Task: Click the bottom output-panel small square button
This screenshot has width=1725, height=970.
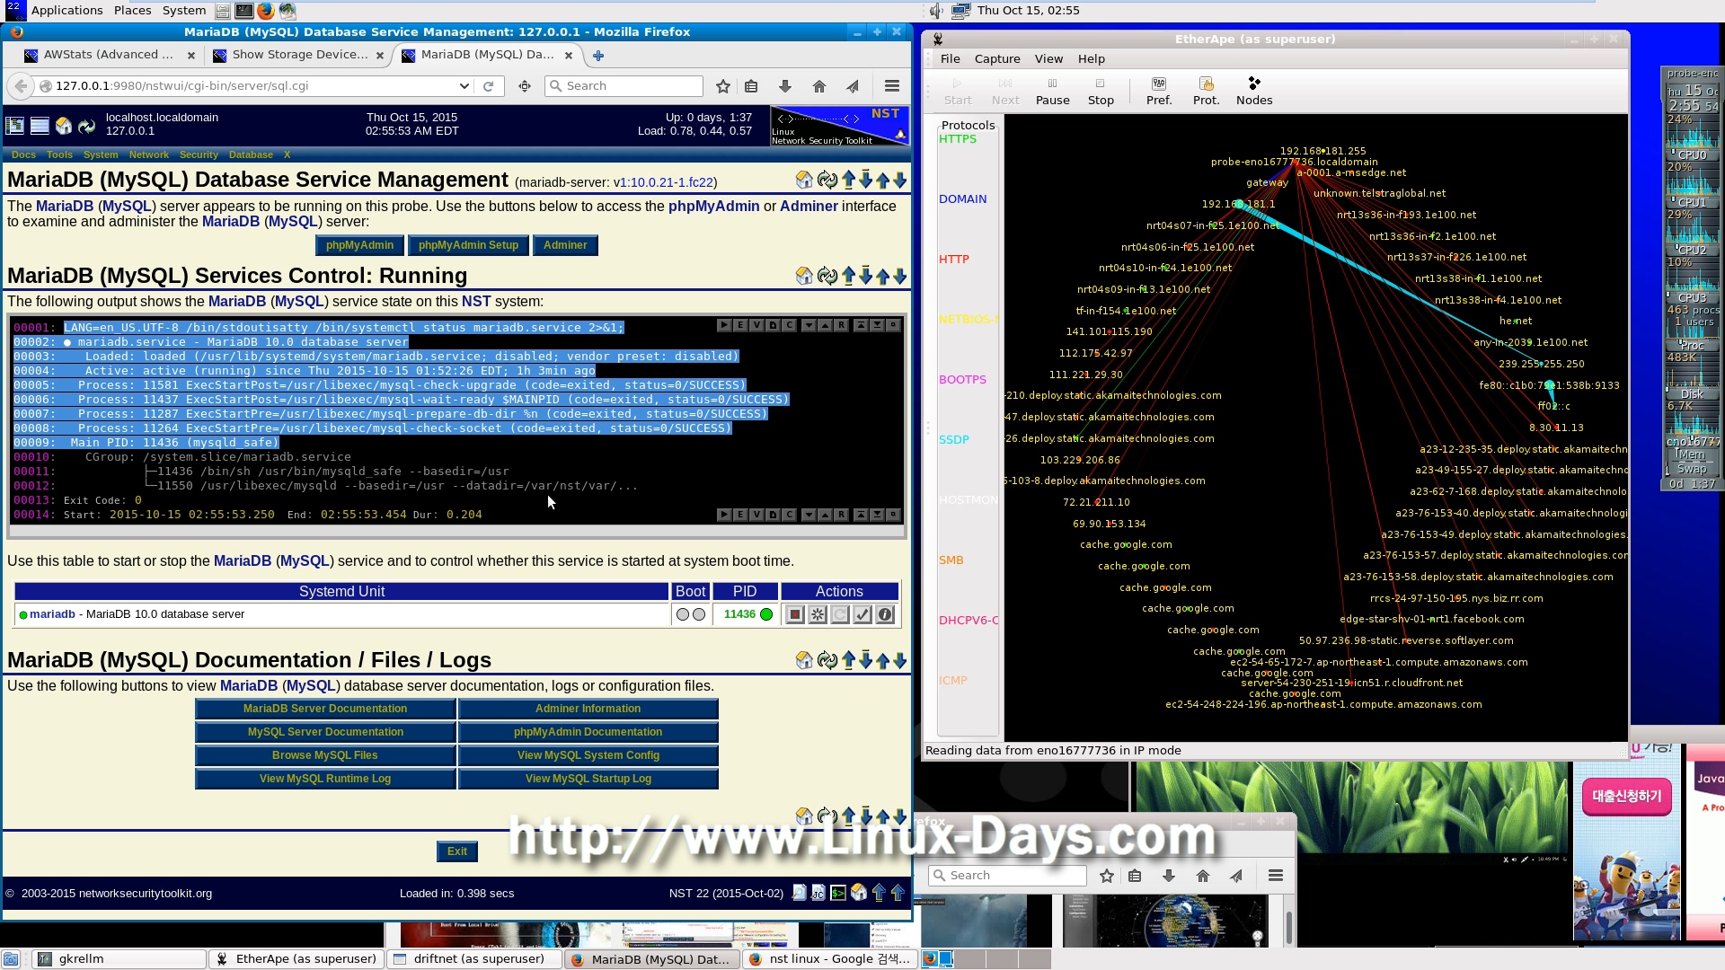Action: coord(893,515)
